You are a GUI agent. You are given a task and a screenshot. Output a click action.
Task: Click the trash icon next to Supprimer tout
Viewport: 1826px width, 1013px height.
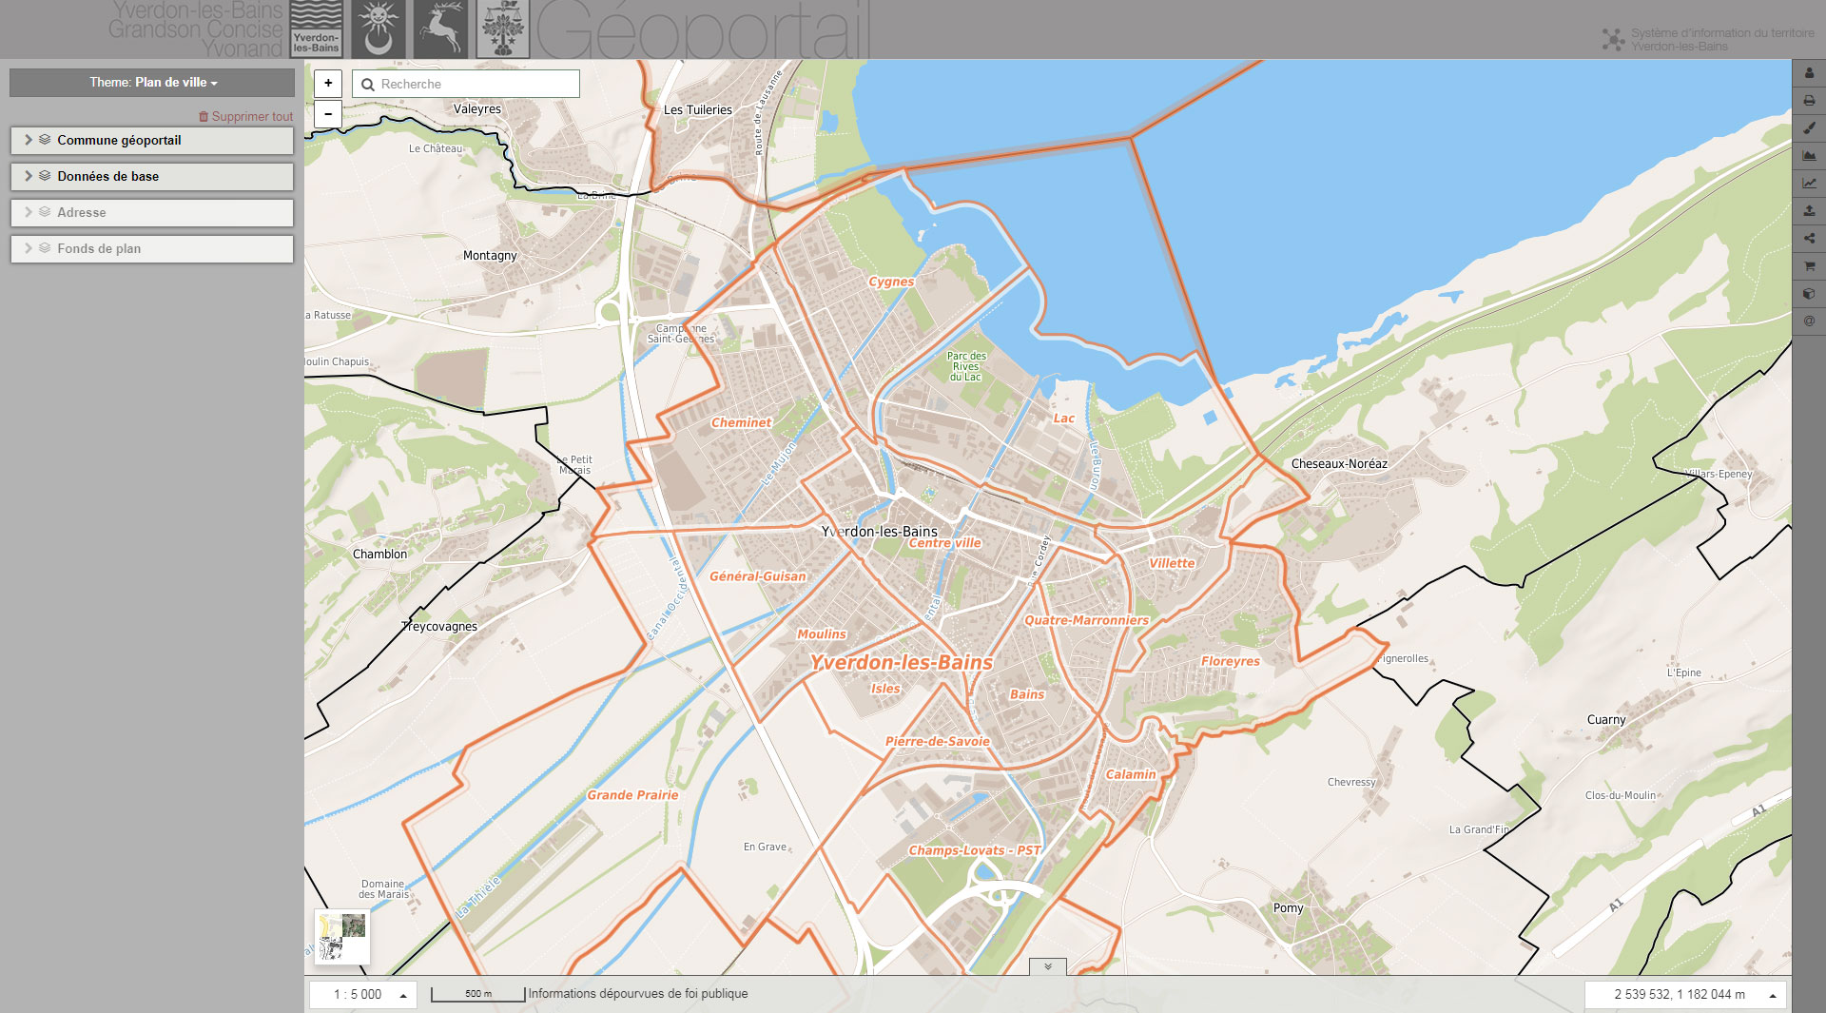click(204, 117)
